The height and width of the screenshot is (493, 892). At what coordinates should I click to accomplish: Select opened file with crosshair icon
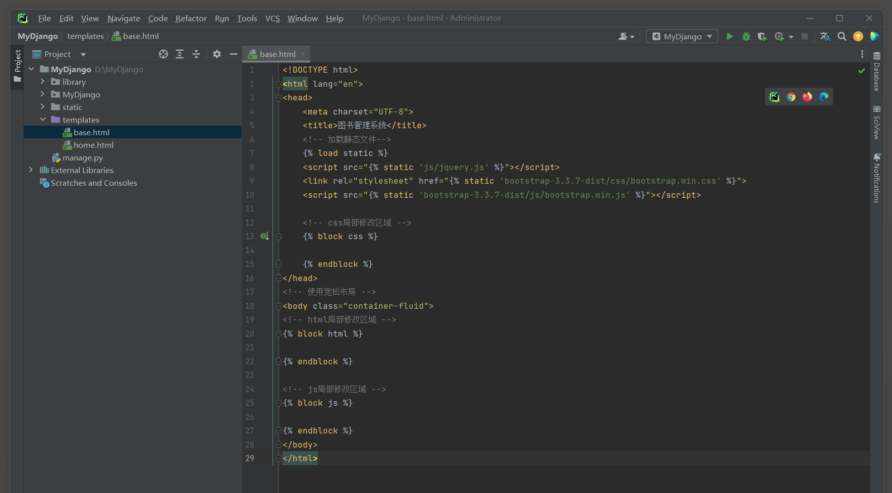click(x=163, y=54)
